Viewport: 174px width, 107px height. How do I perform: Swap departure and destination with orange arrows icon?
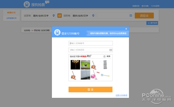click(x=59, y=16)
